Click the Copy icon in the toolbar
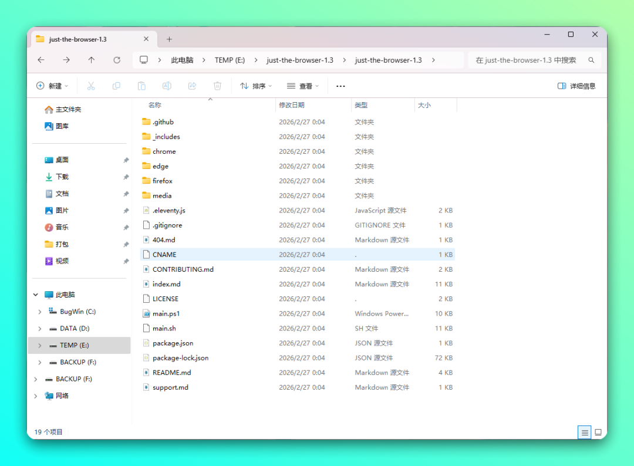Viewport: 634px width, 466px height. point(116,86)
